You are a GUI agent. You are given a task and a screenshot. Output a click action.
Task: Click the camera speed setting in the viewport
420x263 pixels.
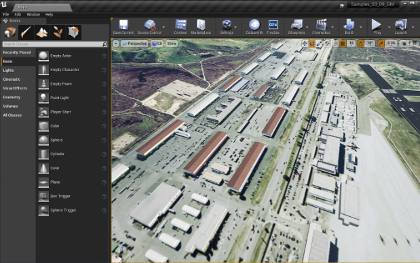click(406, 43)
